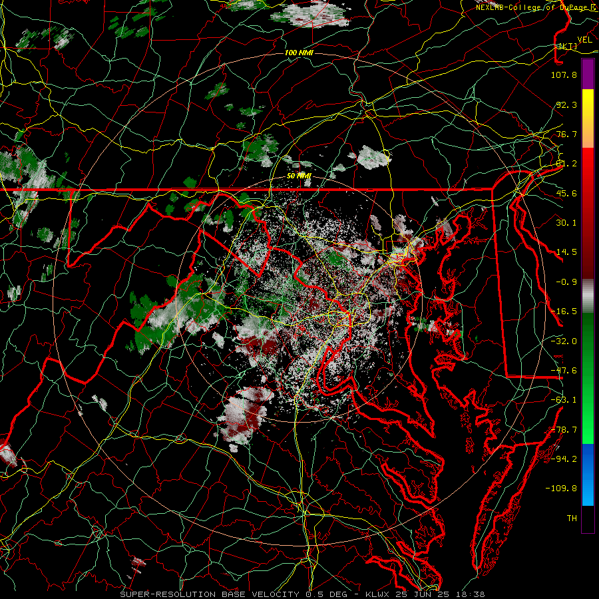Click the -47.6 velocity scale value

(x=564, y=371)
